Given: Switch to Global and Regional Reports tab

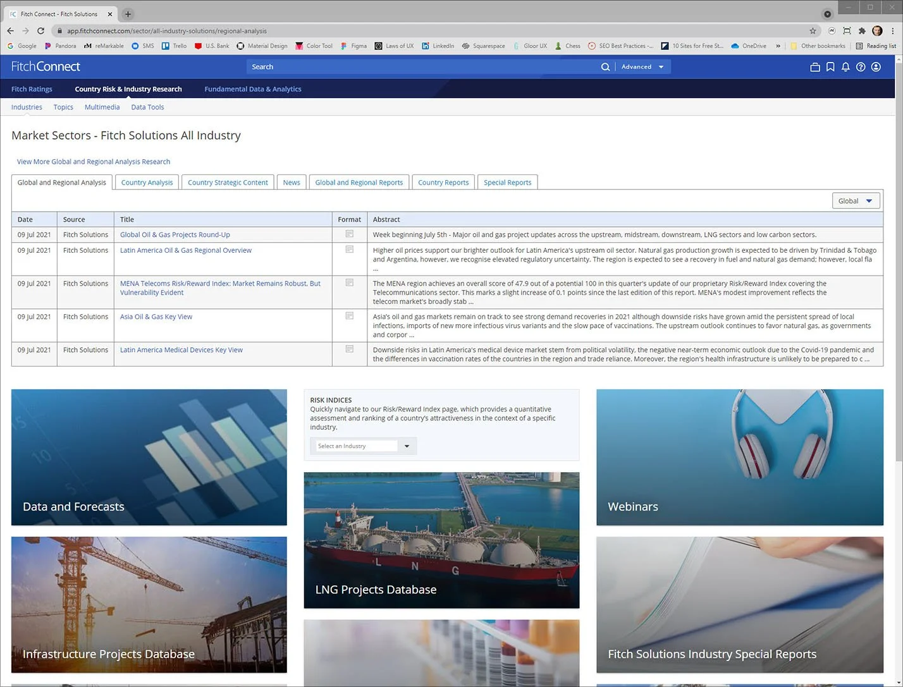Looking at the screenshot, I should click(359, 182).
